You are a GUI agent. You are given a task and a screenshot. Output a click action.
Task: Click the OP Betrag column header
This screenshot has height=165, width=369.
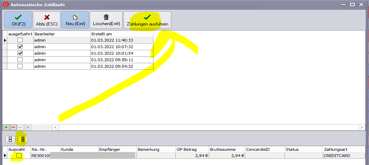192,149
